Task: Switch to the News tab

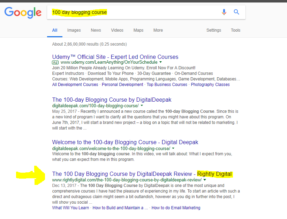Action: pyautogui.click(x=96, y=30)
